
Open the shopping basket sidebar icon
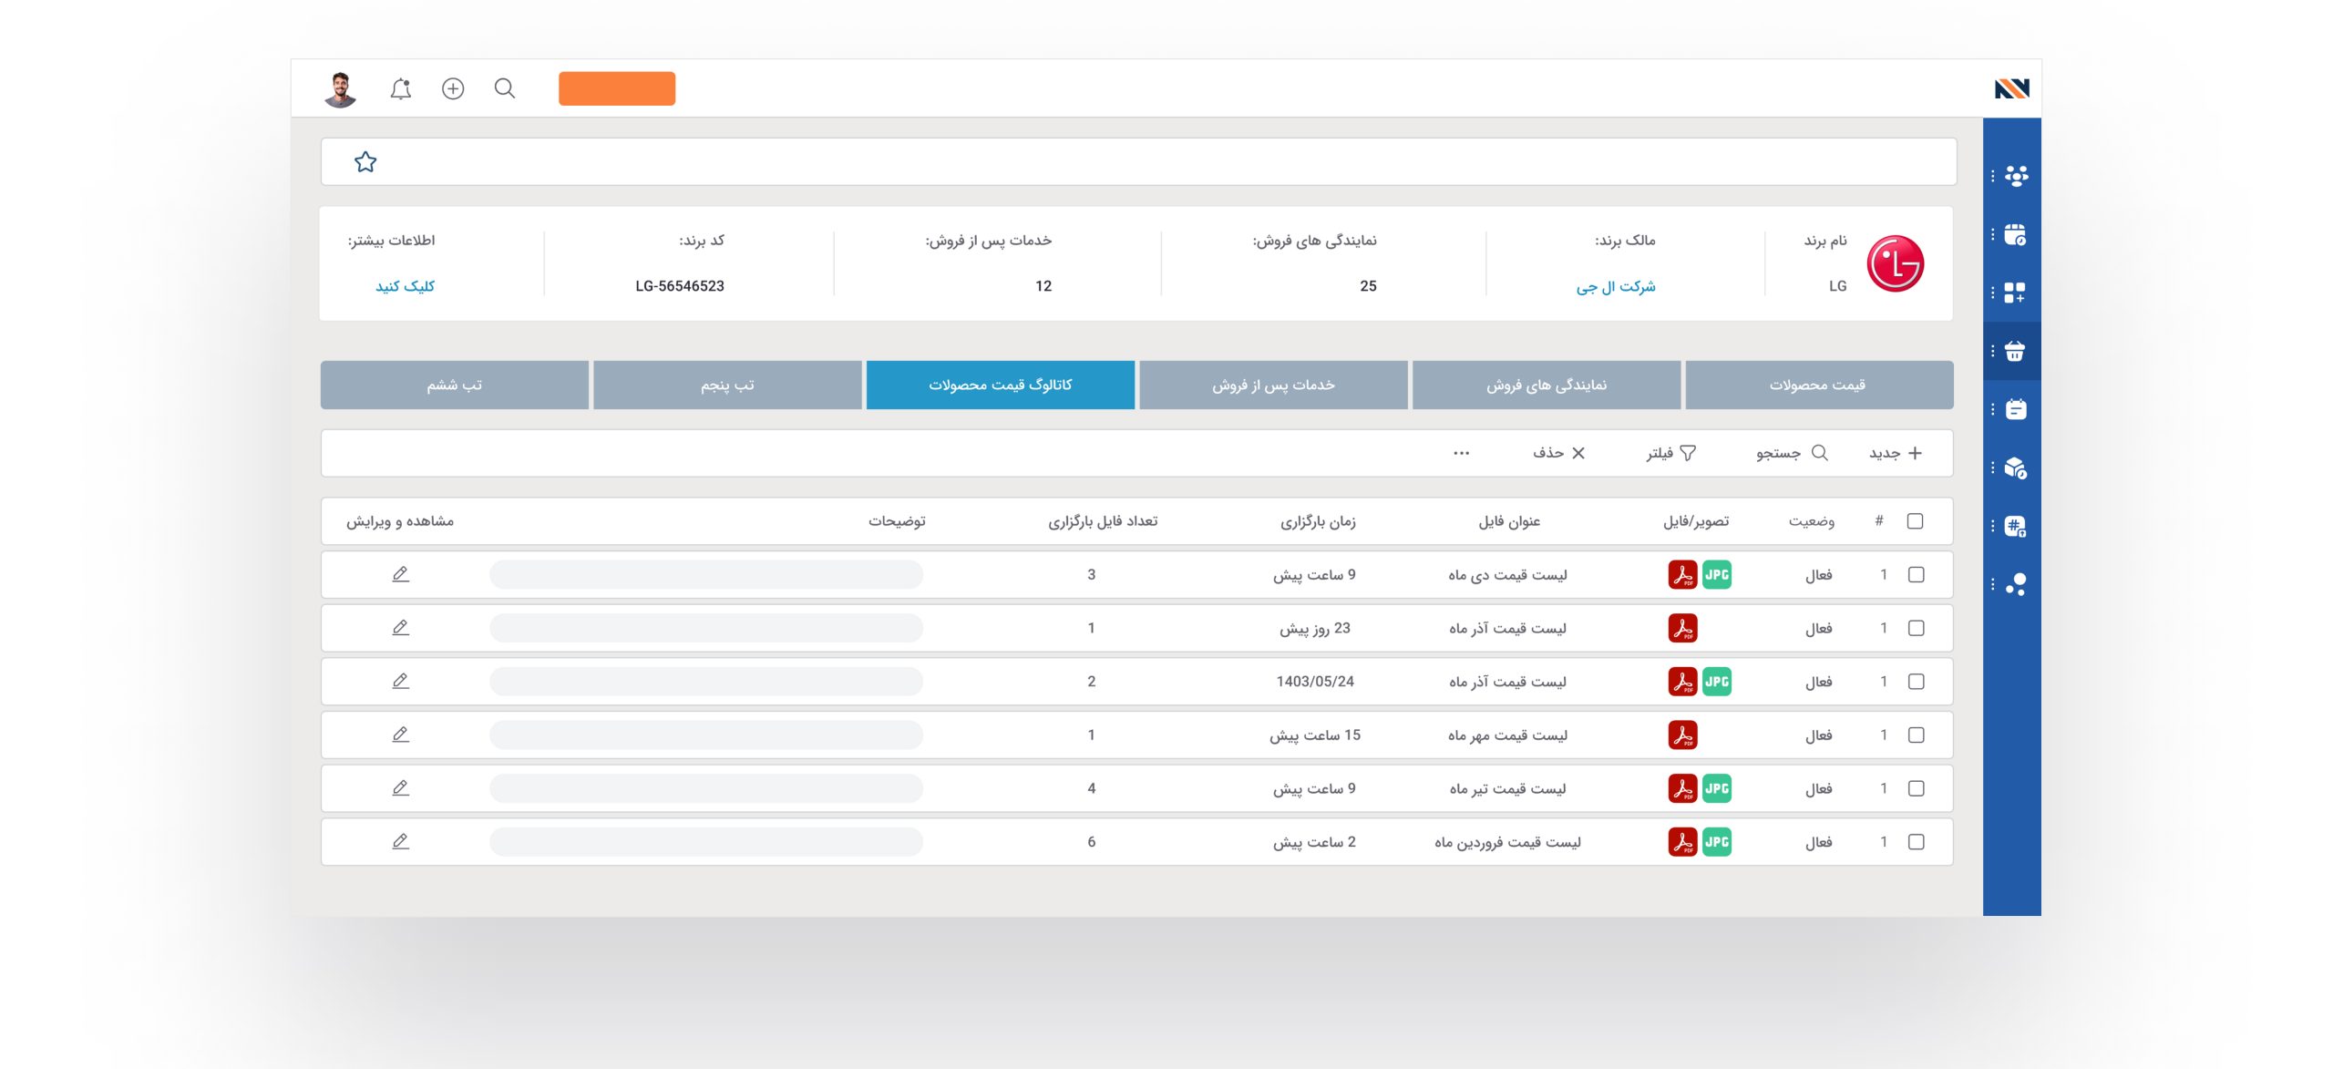(2015, 352)
